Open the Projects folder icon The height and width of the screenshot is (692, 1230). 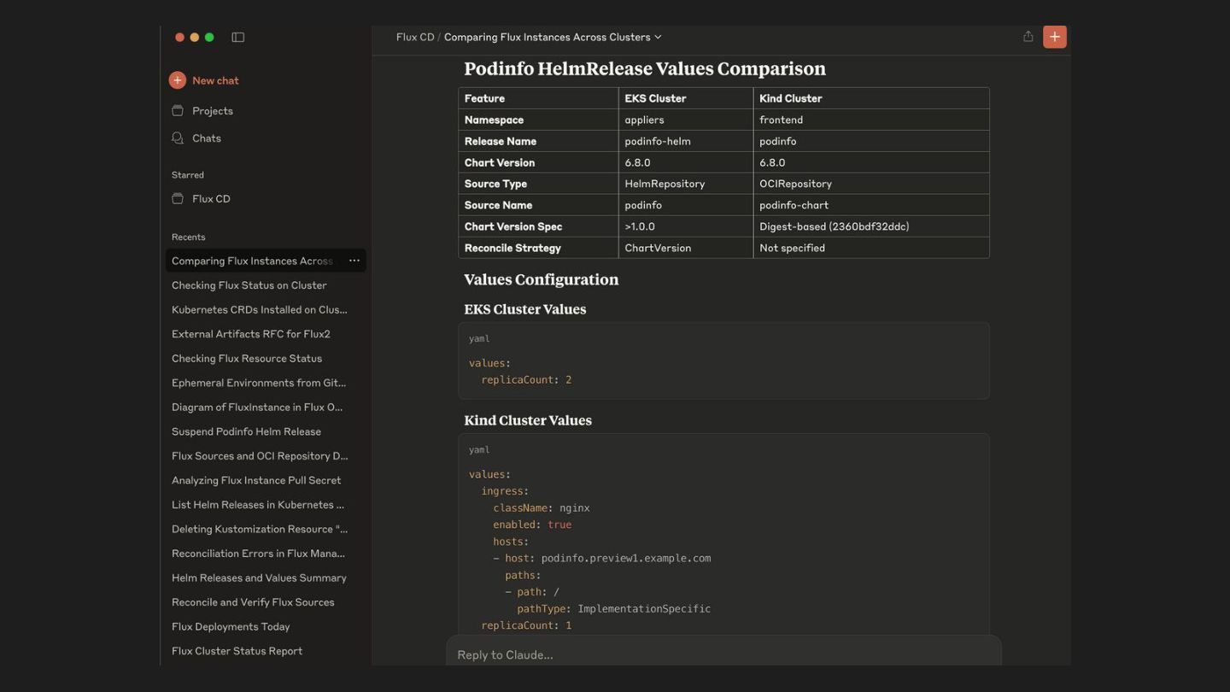(x=178, y=111)
